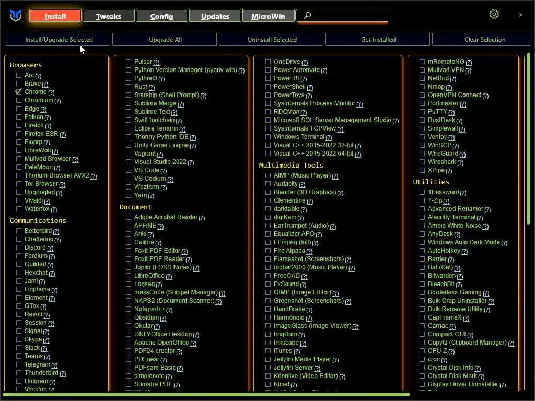This screenshot has width=535, height=401.
Task: Click the Upgrade All button
Action: coord(165,40)
